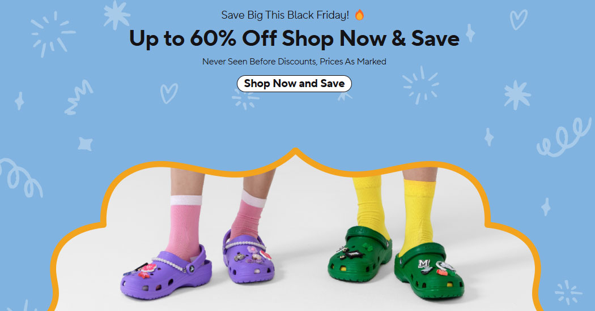Screen dimensions: 595x311
Task: Click the zigzag doodle on the left side
Action: point(79,97)
